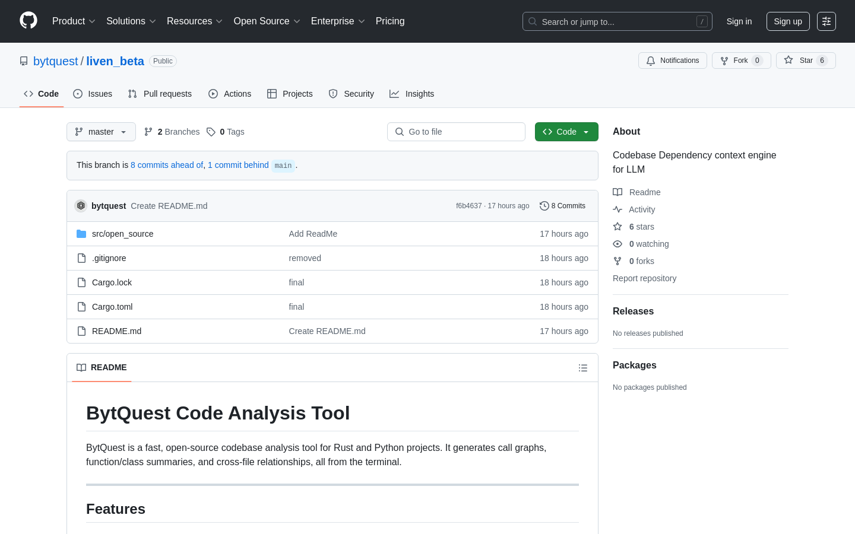Click the .gitignore file icon
This screenshot has height=534, width=855.
click(x=81, y=258)
